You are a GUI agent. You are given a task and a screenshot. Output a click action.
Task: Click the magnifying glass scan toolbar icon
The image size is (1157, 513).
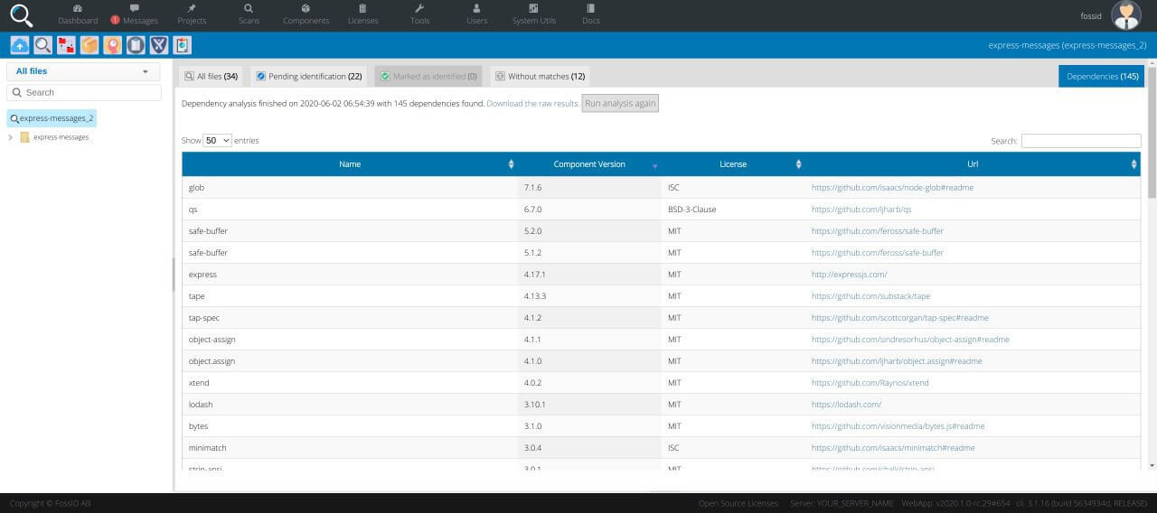(43, 45)
